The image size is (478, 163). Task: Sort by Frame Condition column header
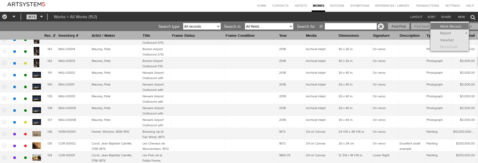(240, 35)
